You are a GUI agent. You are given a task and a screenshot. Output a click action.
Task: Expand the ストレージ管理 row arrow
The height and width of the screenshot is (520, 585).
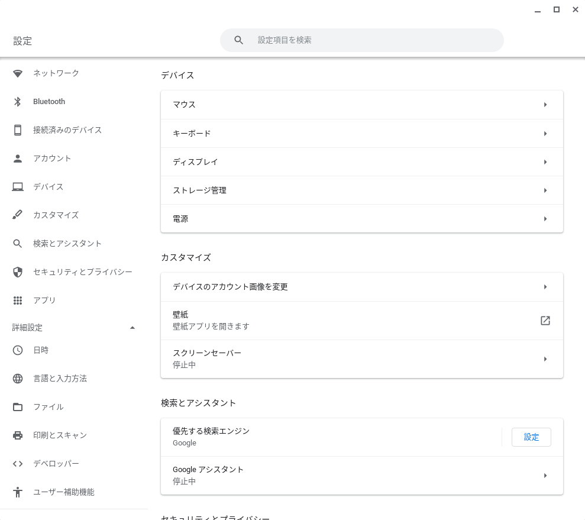[545, 190]
